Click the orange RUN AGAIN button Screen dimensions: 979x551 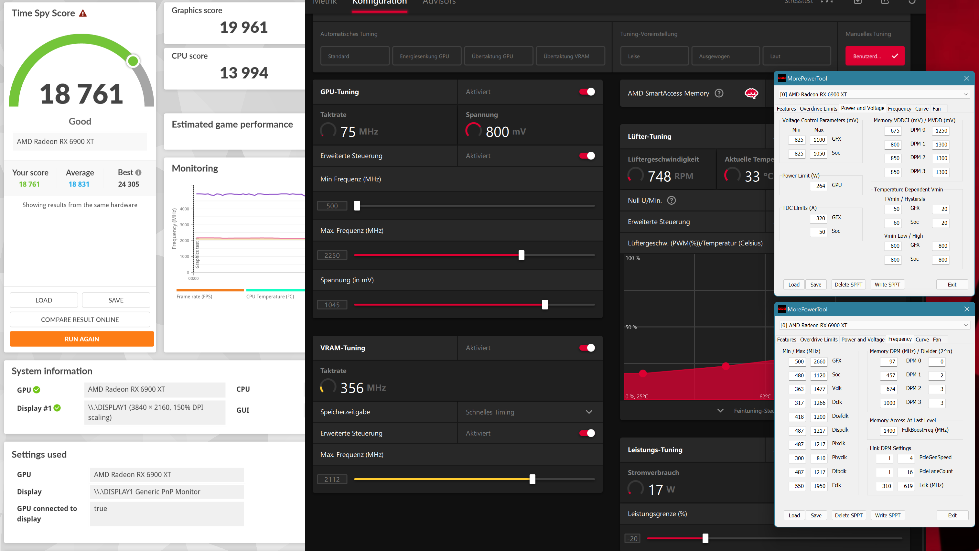point(82,339)
